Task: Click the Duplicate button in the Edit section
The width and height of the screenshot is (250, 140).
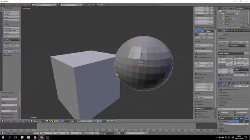Action: pyautogui.click(x=12, y=28)
